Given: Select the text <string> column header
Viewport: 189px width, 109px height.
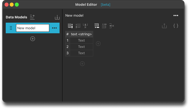Looking at the screenshot, I should tap(81, 34).
